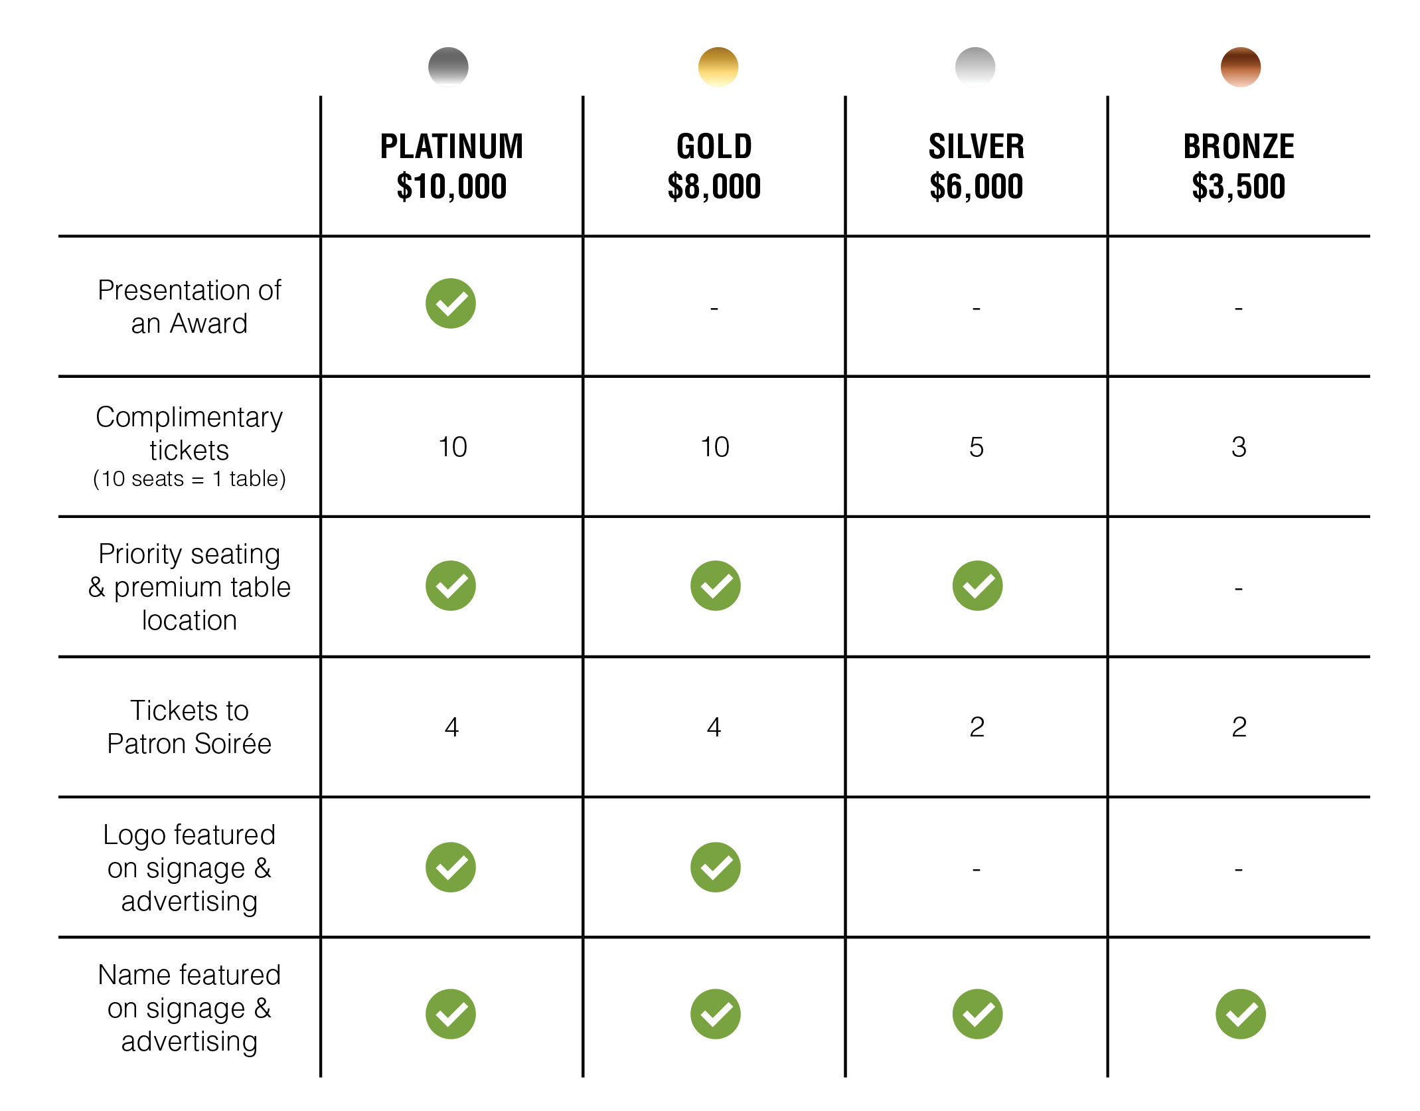The height and width of the screenshot is (1111, 1420).
Task: Click Gold's priority seating green checkmark
Action: [715, 586]
